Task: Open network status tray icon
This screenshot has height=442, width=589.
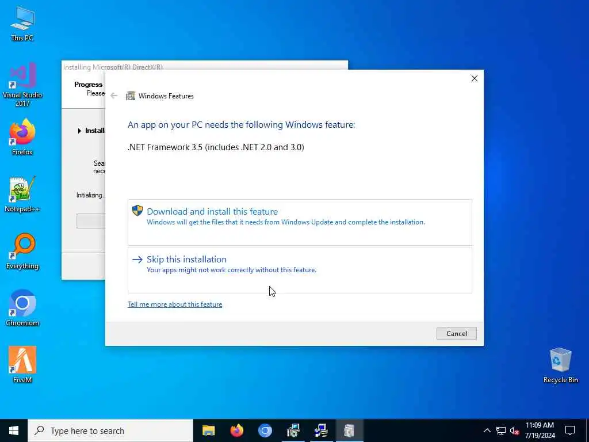Action: [501, 430]
